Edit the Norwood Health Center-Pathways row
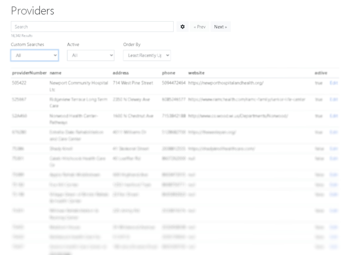Image resolution: width=364 pixels, height=255 pixels. 334,116
